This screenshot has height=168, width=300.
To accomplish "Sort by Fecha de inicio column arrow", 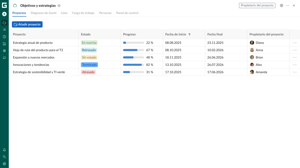I will 190,34.
